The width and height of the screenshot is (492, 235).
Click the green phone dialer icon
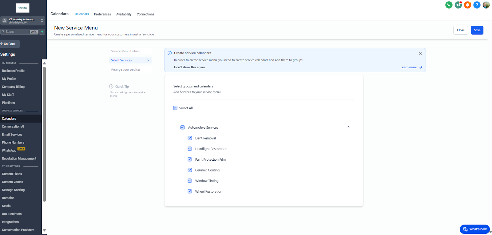click(x=449, y=5)
